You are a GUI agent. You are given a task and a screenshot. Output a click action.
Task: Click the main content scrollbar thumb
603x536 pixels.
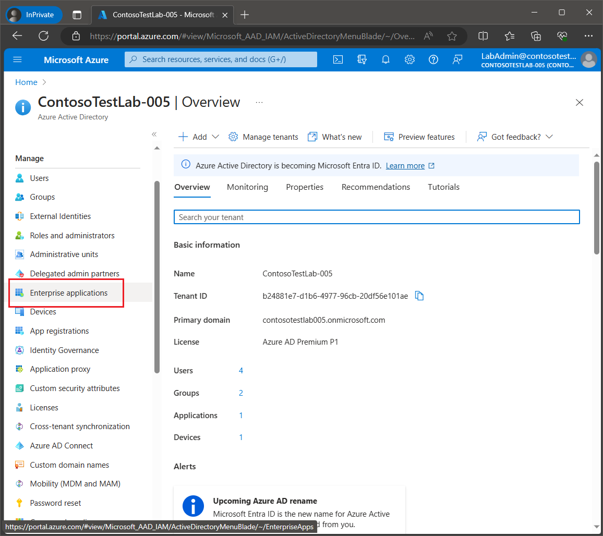596,208
